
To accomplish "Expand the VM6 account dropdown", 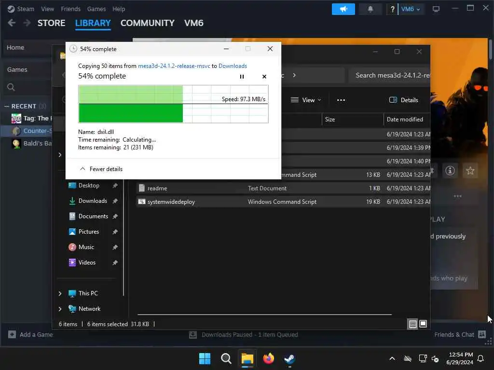I will [411, 9].
